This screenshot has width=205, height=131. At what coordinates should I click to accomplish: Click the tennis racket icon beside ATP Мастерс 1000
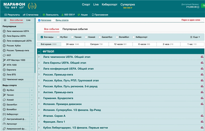tap(4, 60)
